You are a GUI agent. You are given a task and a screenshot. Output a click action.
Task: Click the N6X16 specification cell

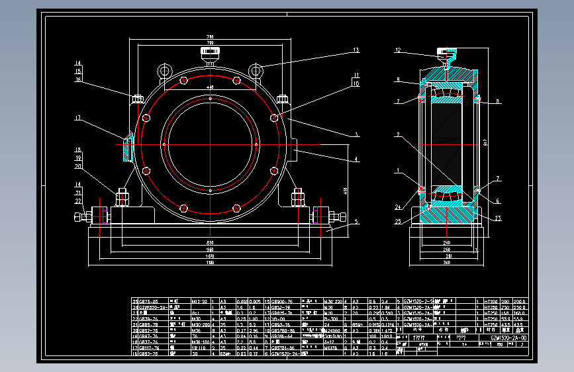[x=330, y=348]
